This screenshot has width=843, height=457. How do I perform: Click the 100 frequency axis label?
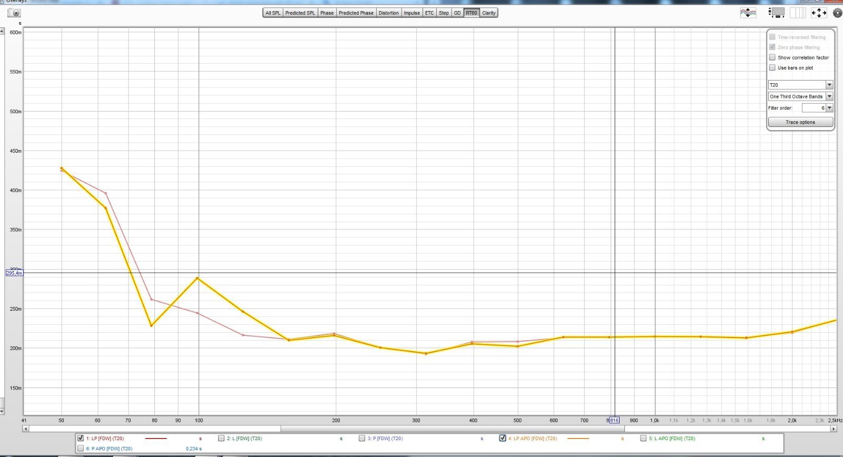point(199,421)
